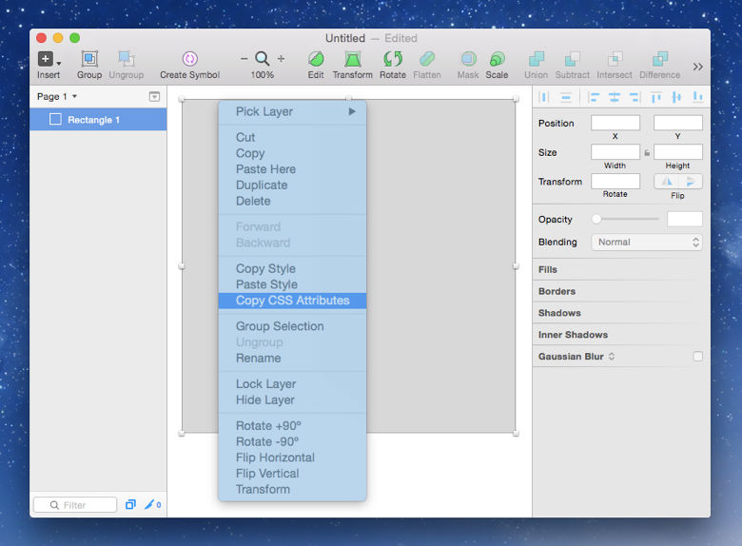Click the Create Symbol icon
The width and height of the screenshot is (742, 546).
189,59
